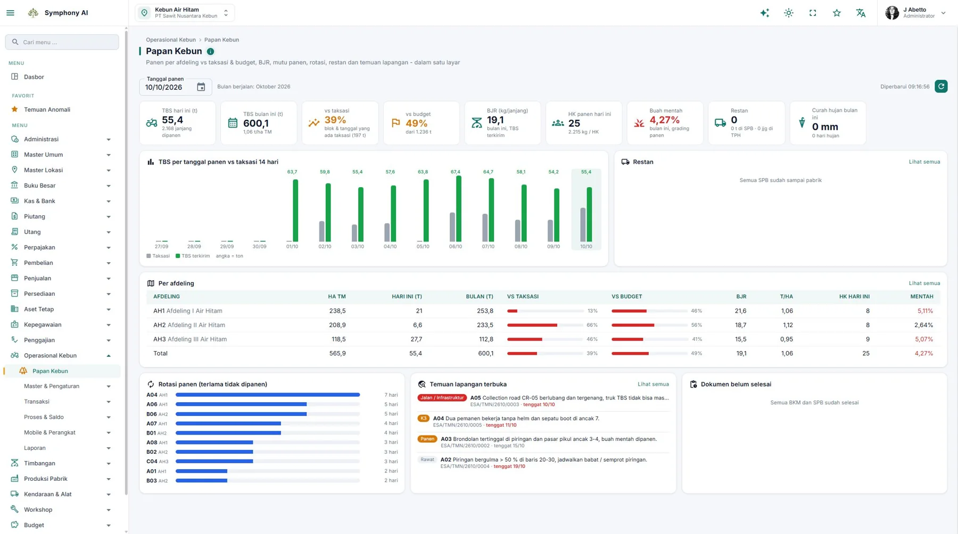
Task: Click the Cari menu search field
Action: coord(62,42)
